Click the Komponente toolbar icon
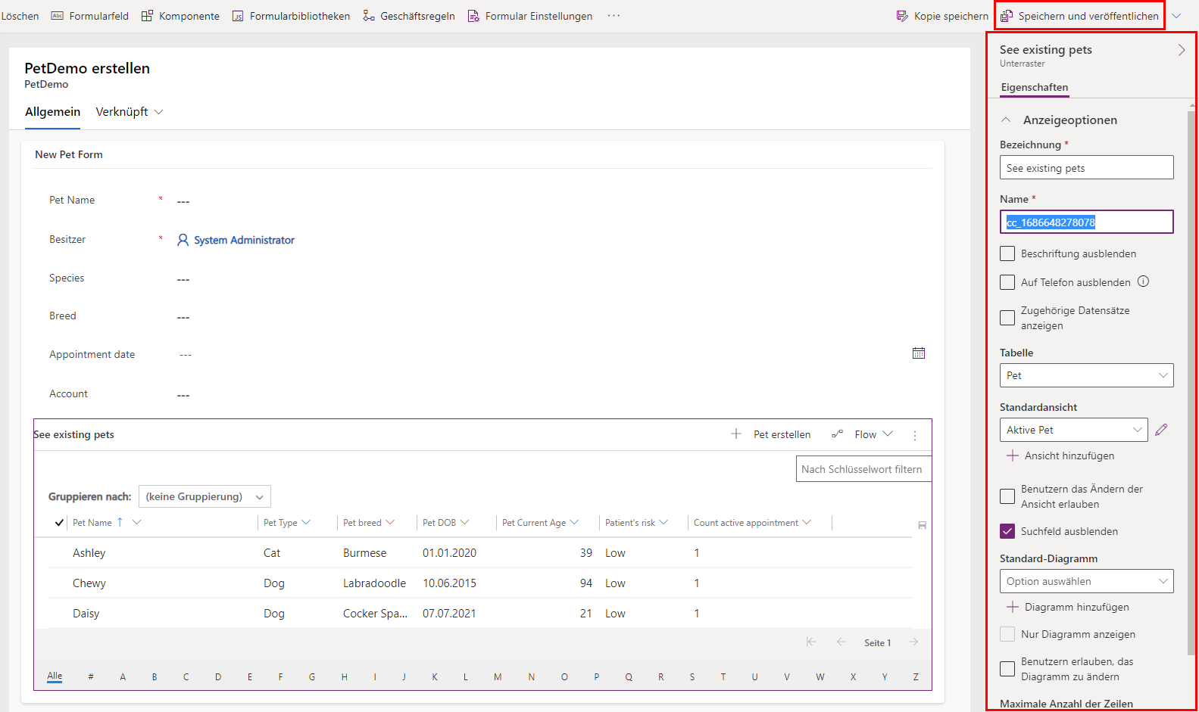 [147, 16]
